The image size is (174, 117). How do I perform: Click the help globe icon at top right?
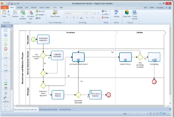[170, 7]
